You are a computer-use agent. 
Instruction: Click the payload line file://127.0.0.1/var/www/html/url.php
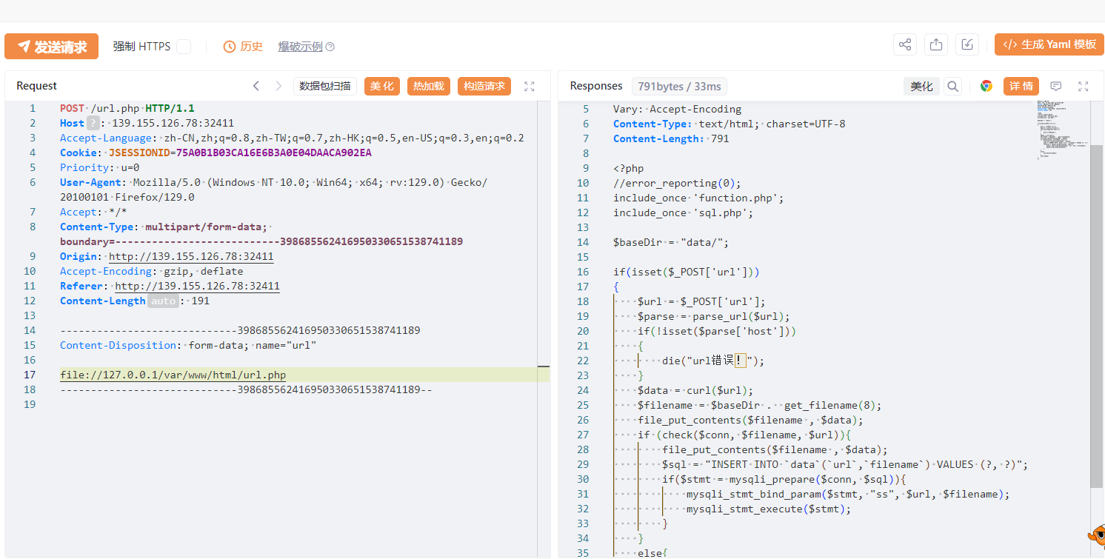tap(173, 375)
